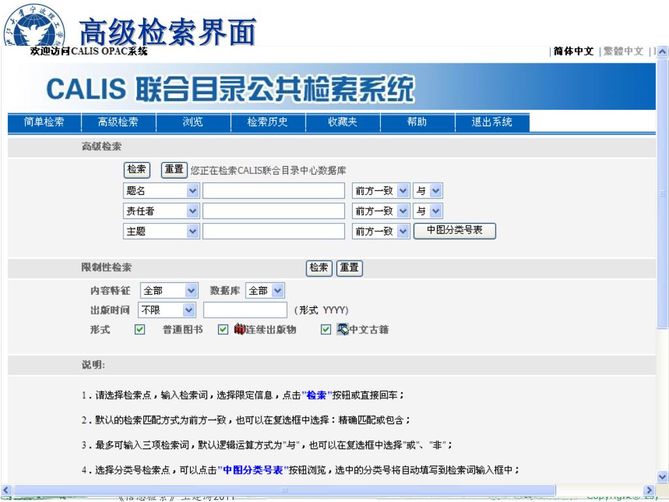This screenshot has width=669, height=502.
Task: Click the serials icon beside 连续出版物
Action: pos(239,329)
